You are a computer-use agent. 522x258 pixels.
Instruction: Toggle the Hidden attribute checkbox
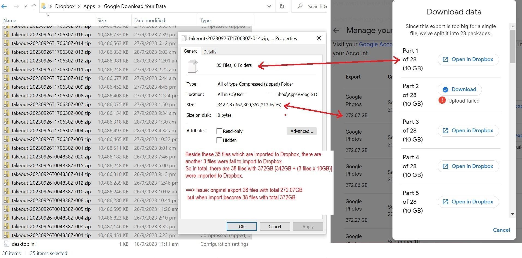click(219, 140)
